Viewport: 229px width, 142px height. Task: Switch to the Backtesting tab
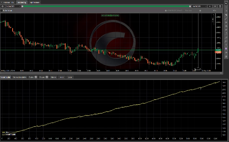click(22, 3)
